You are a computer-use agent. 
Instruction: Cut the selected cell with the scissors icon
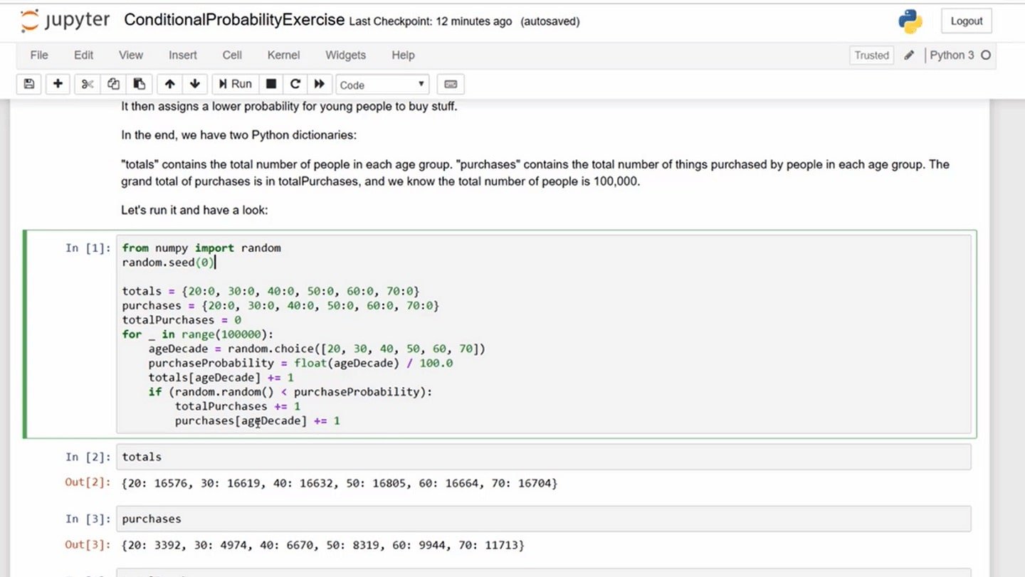click(x=87, y=84)
